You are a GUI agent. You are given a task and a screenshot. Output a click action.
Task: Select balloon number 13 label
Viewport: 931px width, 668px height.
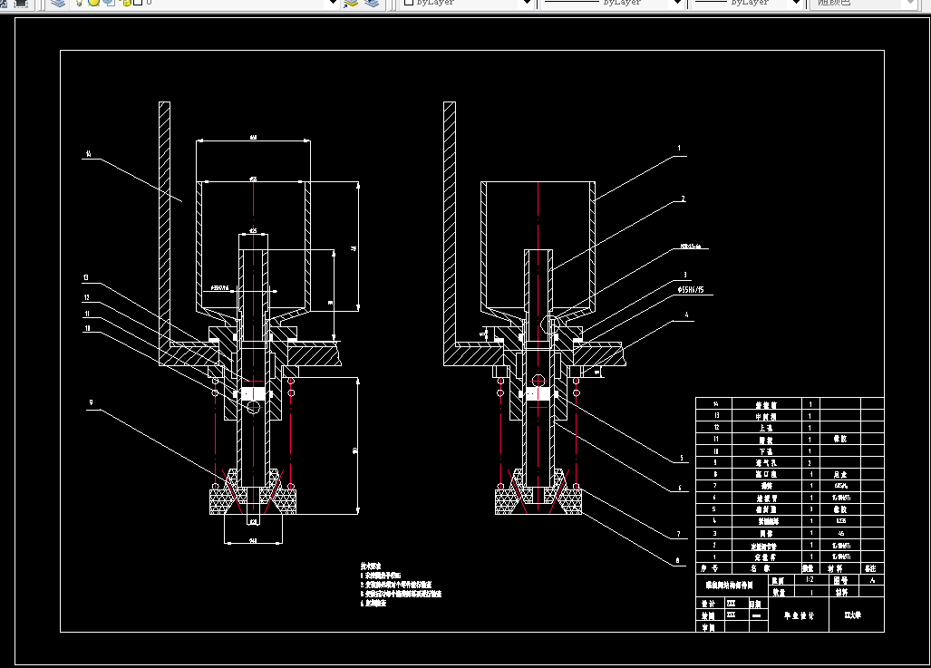86,277
